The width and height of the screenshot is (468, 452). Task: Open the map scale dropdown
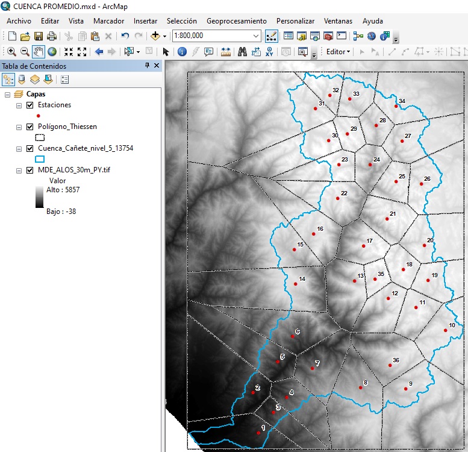pos(256,36)
